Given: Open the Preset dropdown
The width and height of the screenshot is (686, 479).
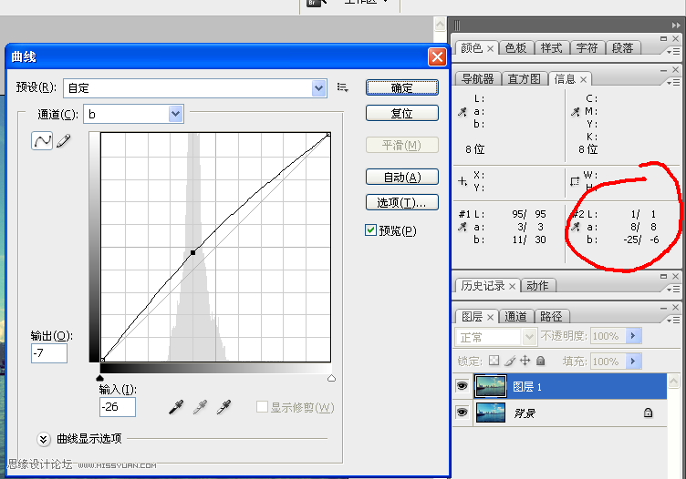Looking at the screenshot, I should tap(319, 88).
